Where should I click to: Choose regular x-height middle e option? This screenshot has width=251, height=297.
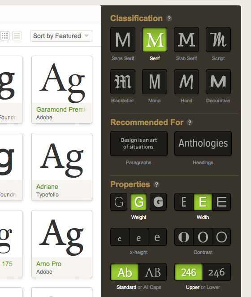click(138, 237)
